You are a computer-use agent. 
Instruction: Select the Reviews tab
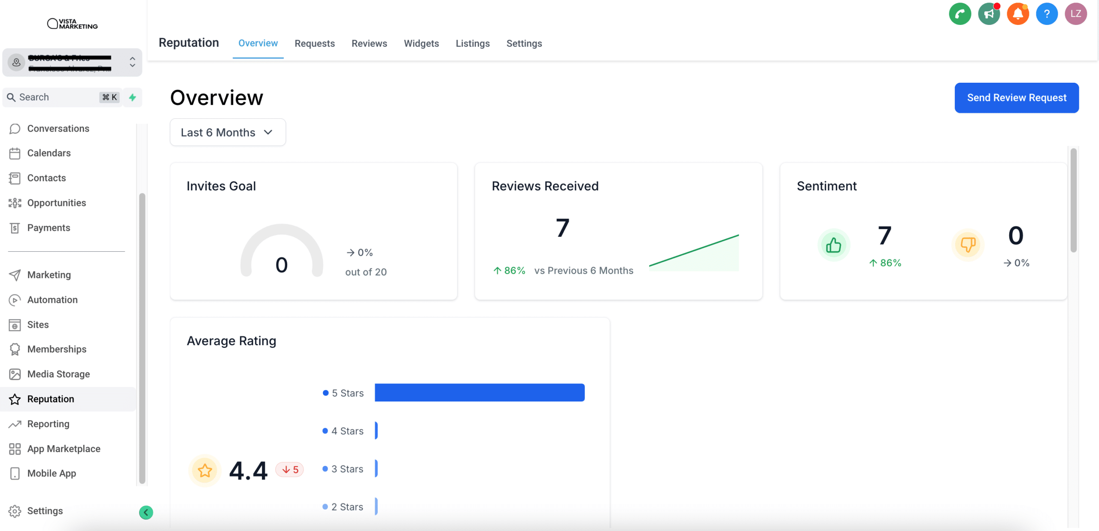pyautogui.click(x=369, y=43)
